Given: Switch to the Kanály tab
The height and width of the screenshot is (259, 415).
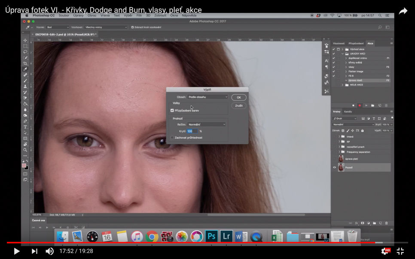Looking at the screenshot, I should tap(348, 111).
